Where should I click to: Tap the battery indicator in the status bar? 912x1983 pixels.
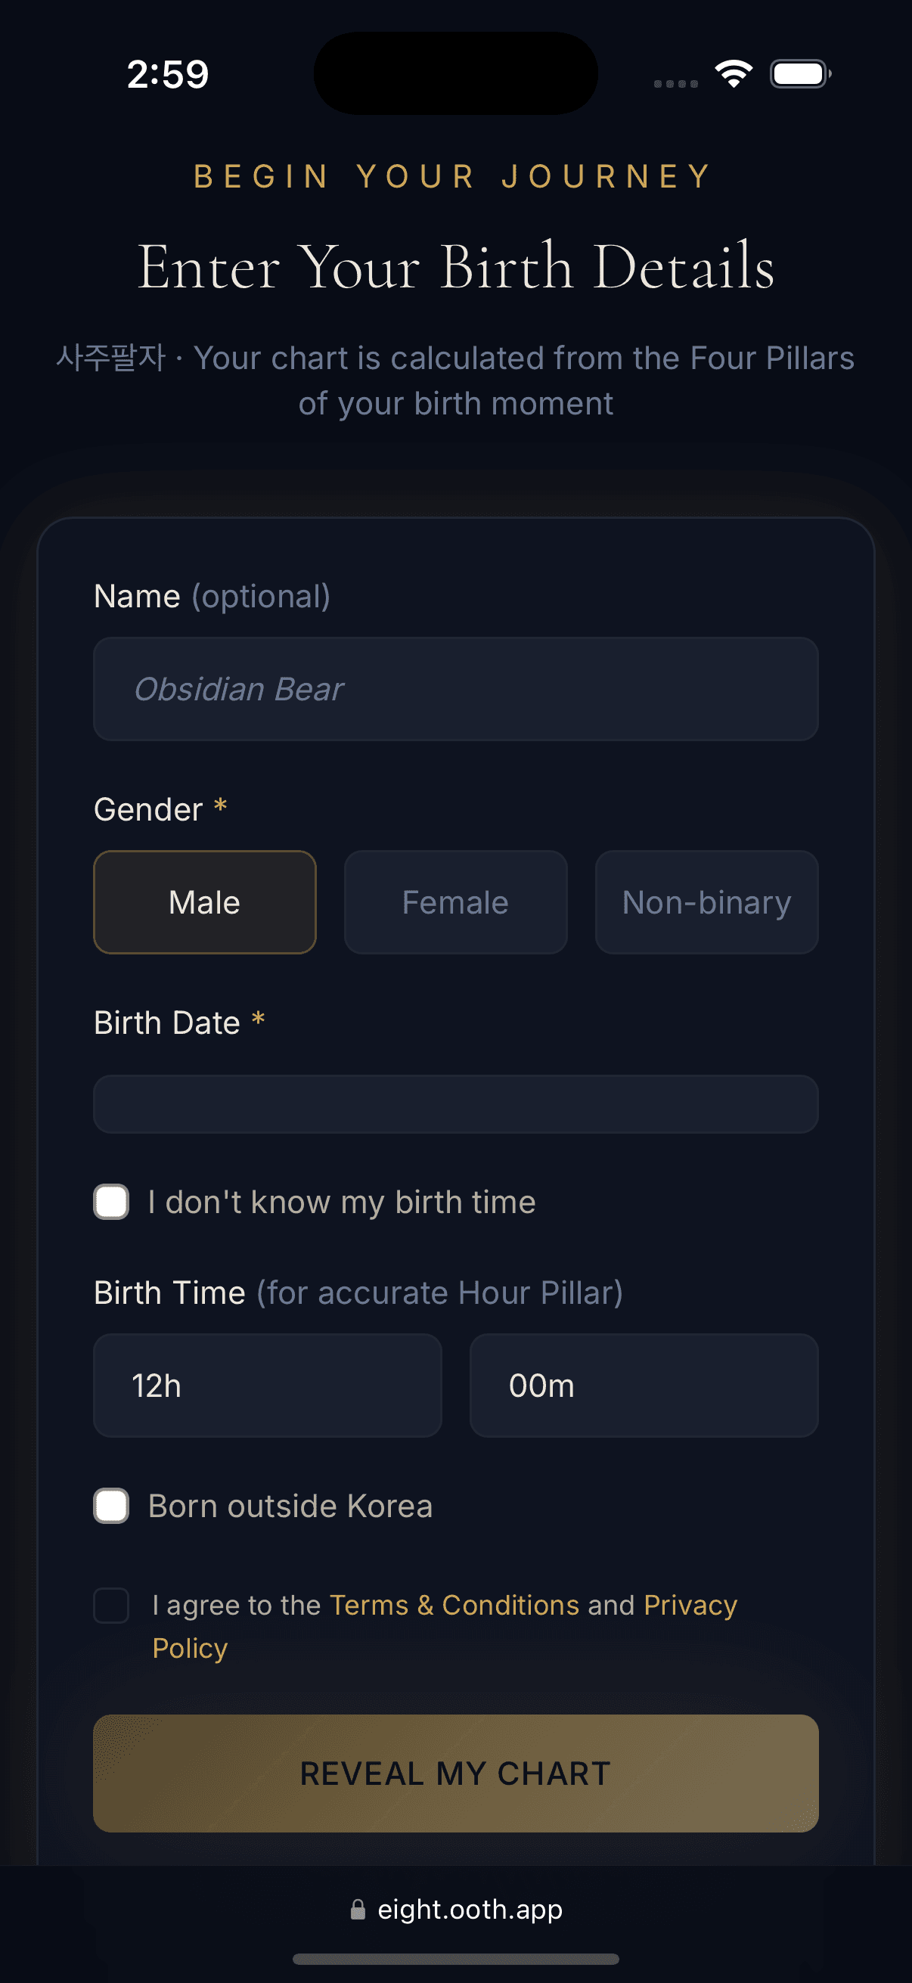799,73
